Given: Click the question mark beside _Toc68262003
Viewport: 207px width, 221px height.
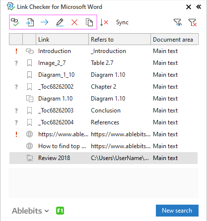Looking at the screenshot, I should (16, 110).
